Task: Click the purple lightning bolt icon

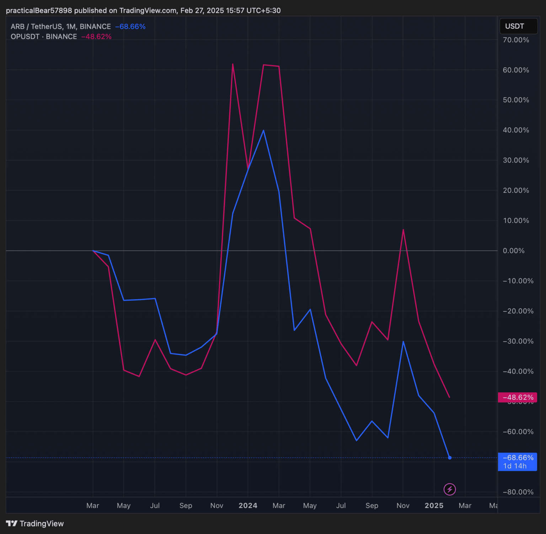Action: click(450, 489)
